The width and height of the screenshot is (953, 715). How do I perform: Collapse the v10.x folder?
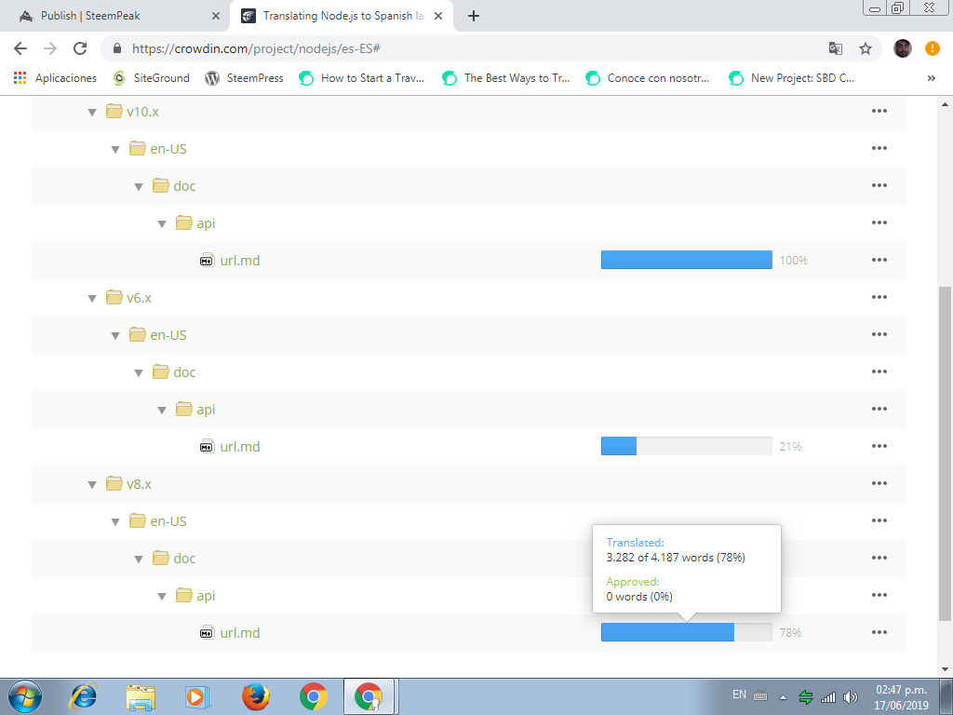pos(92,112)
